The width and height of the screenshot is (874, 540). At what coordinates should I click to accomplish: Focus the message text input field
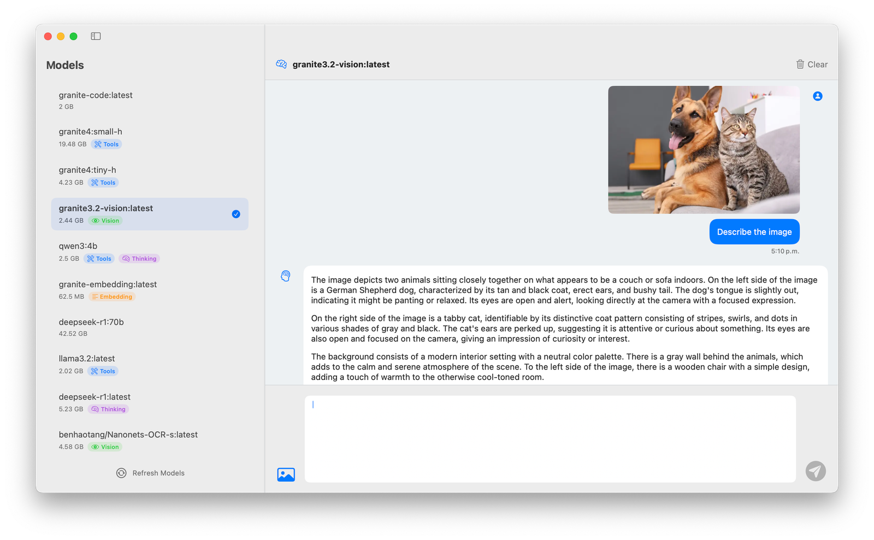(x=550, y=439)
